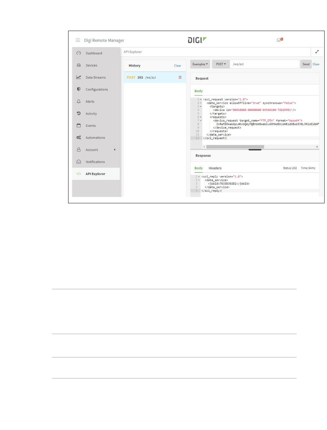
Task: Open notifications envelope with badge in header
Action: point(279,40)
